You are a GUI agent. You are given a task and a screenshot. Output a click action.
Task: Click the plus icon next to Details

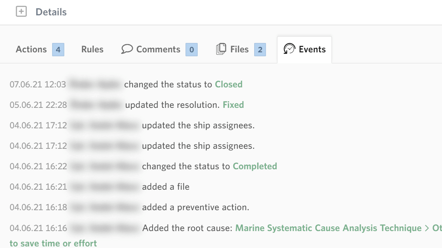pyautogui.click(x=22, y=12)
